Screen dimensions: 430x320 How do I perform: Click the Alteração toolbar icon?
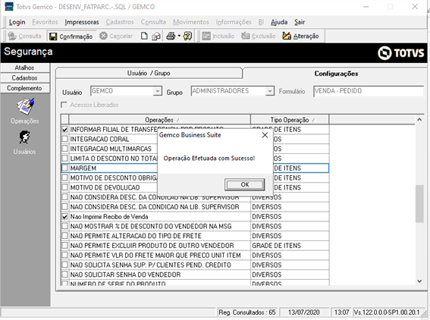point(287,36)
